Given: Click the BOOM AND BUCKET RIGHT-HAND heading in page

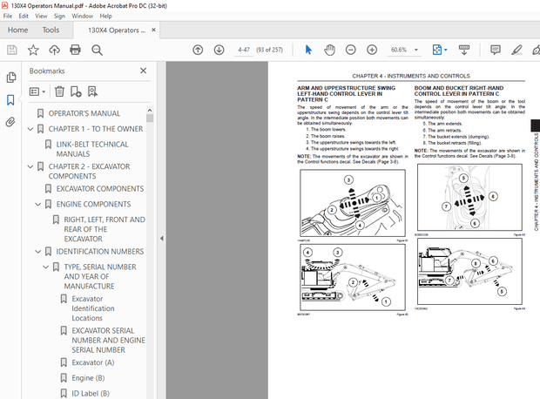Looking at the screenshot, I should click(459, 91).
